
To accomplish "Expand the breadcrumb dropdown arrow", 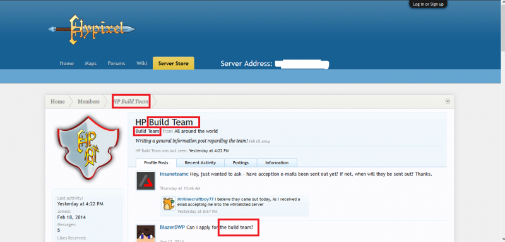I will point(448,101).
